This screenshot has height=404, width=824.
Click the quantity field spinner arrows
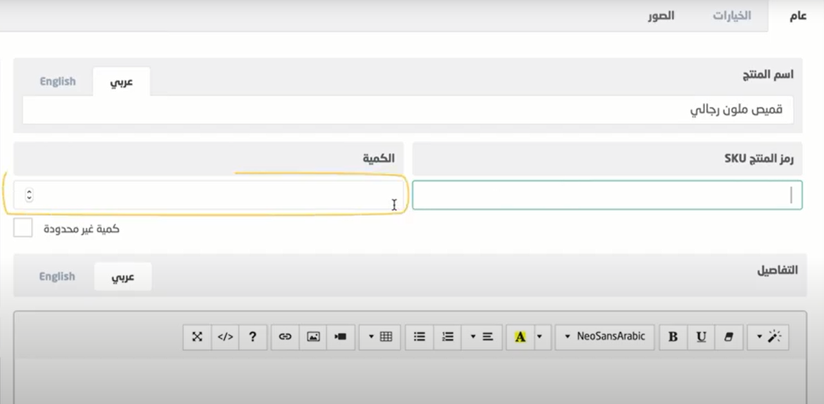[29, 195]
